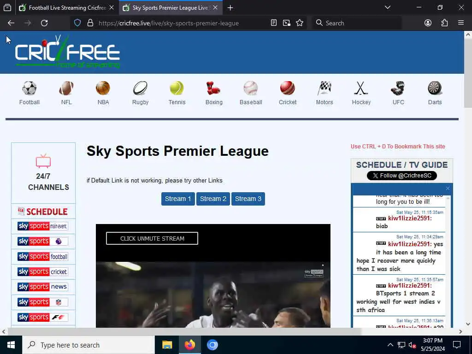This screenshot has height=354, width=472.
Task: Open a new browser tab
Action: (230, 7)
